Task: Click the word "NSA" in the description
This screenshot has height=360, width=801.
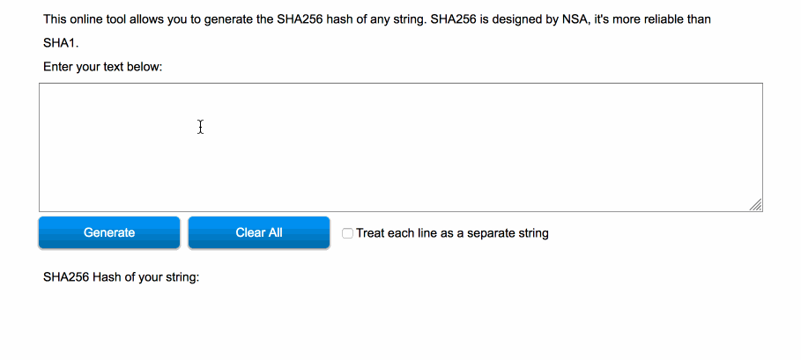Action: click(573, 18)
